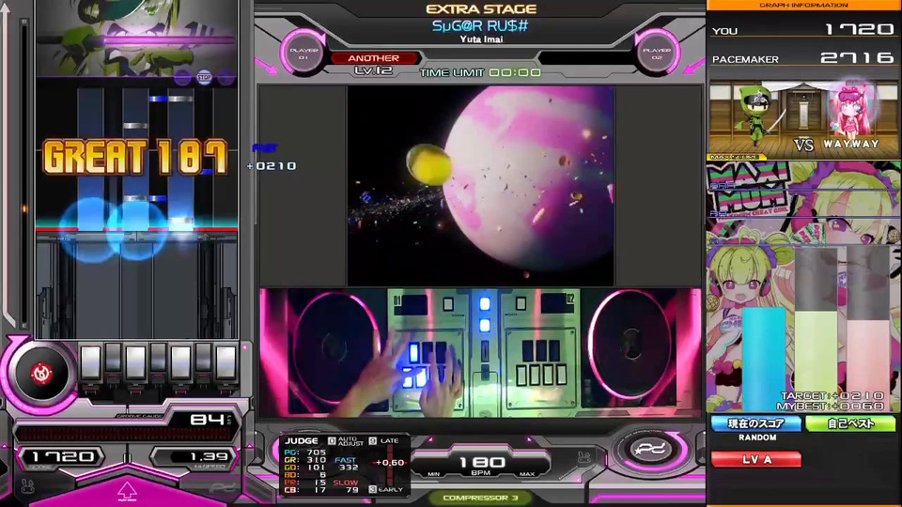This screenshot has height=507, width=902.
Task: Click the Pendual logo emblem beside BPM
Action: pyautogui.click(x=650, y=450)
